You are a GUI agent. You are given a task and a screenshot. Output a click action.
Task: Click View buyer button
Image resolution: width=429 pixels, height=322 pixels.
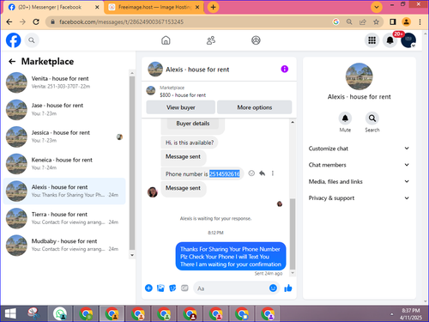click(181, 107)
